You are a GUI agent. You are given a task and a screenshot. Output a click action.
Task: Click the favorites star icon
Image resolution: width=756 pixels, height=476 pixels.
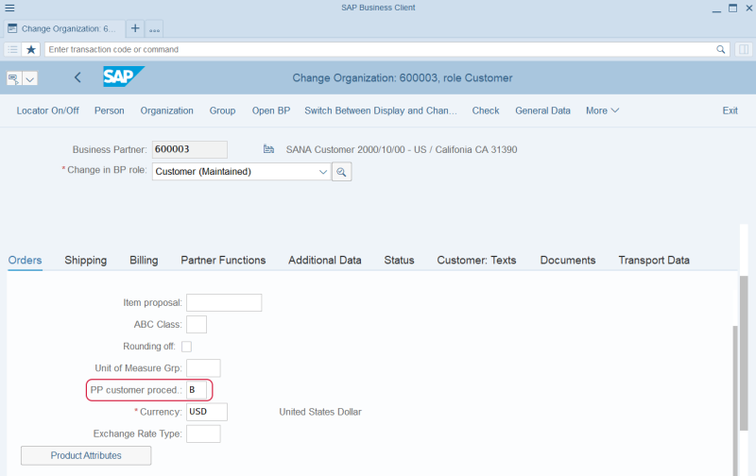pos(31,49)
